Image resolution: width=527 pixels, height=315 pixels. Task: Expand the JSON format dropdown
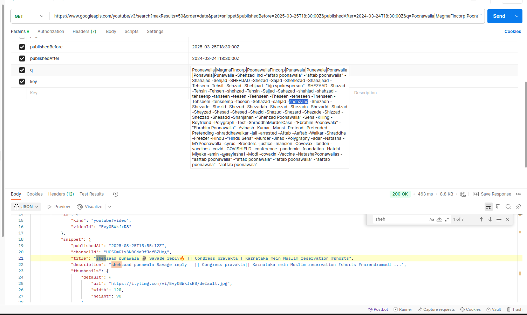point(26,207)
